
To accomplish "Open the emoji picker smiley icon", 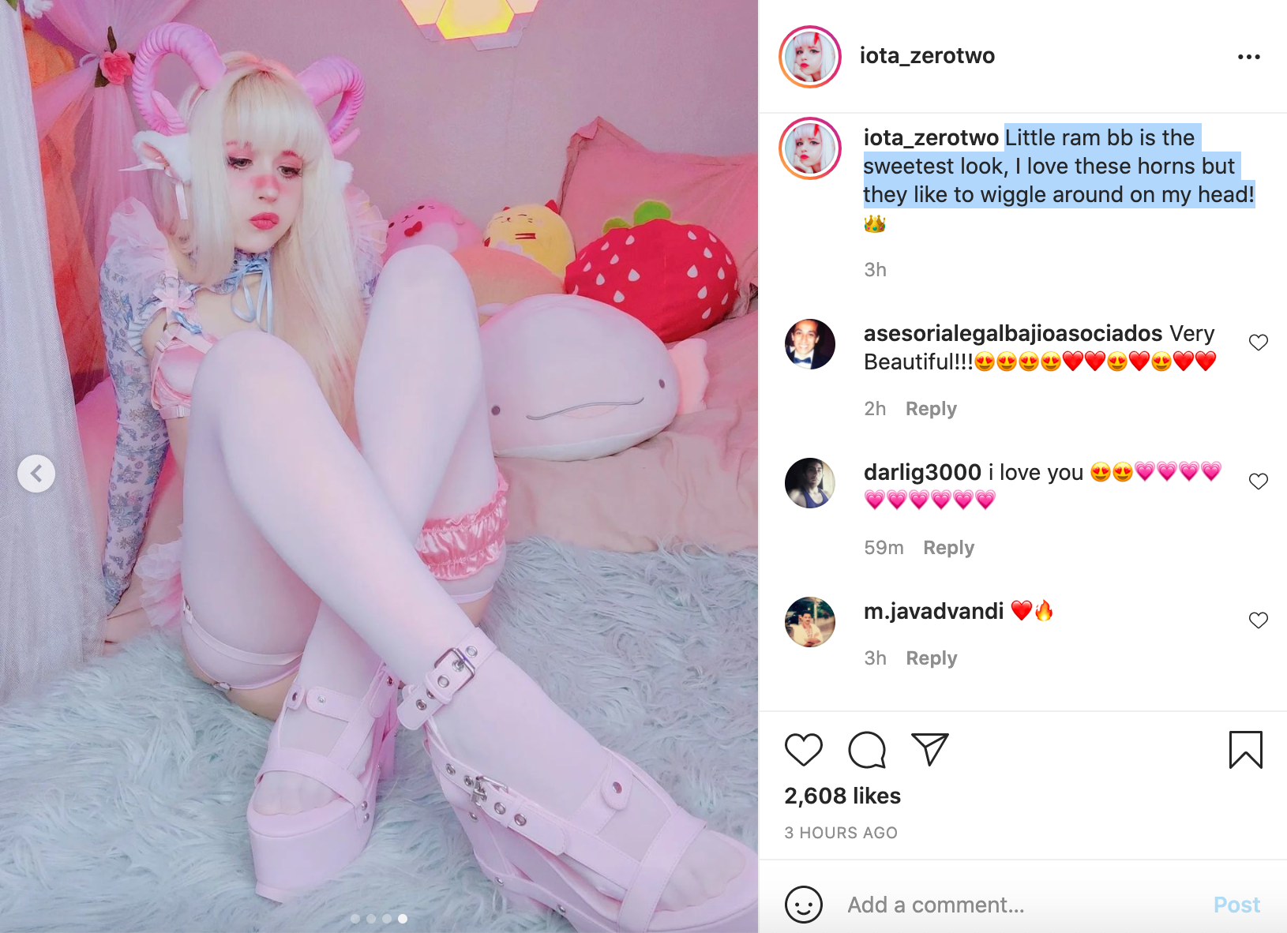I will tap(804, 905).
